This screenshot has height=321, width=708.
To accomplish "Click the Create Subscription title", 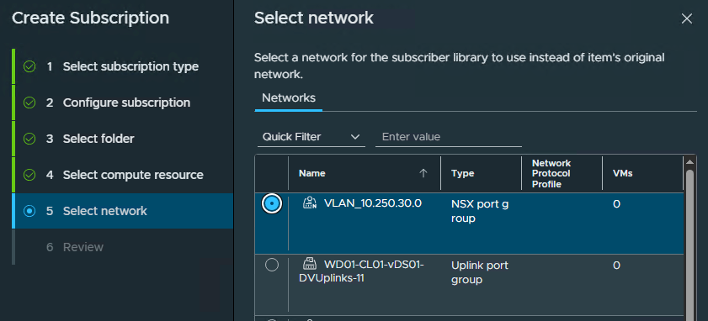I will (x=90, y=18).
